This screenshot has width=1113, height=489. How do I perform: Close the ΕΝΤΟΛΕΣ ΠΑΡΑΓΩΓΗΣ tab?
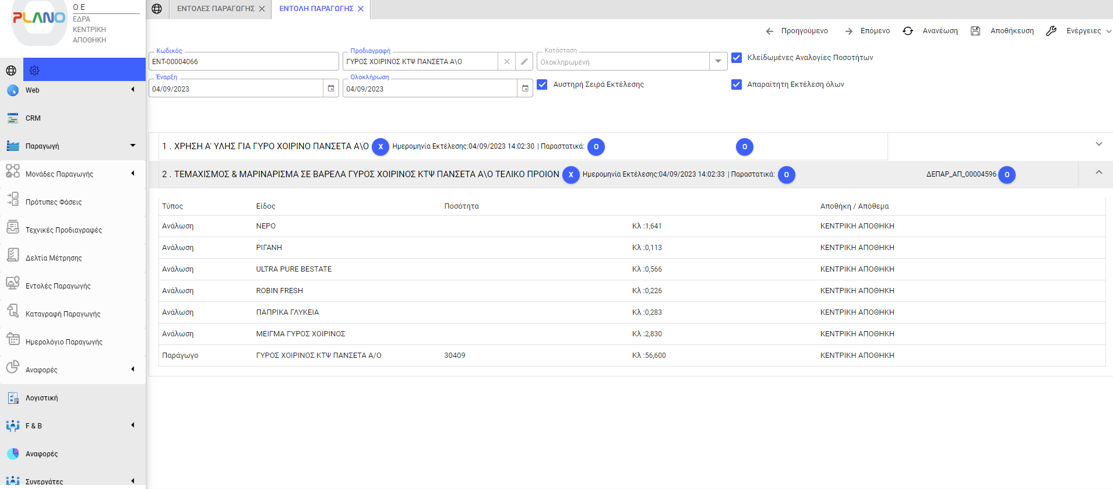point(262,9)
